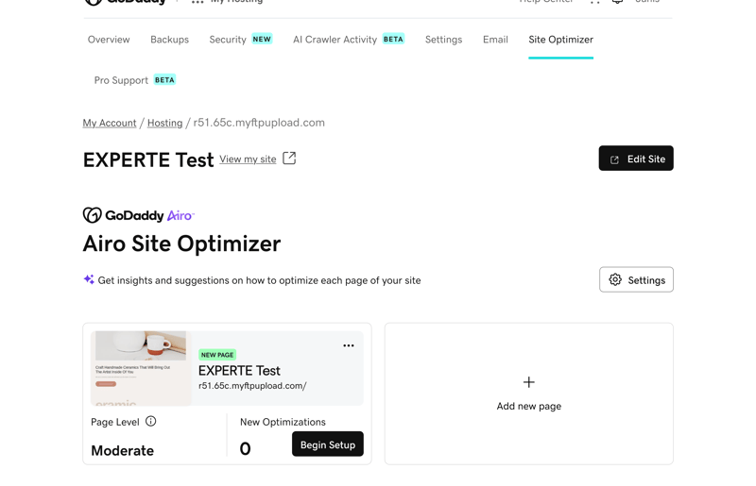Open the Security tab

[228, 40]
